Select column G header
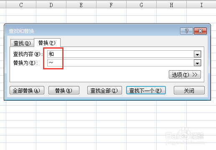 tap(141, 5)
